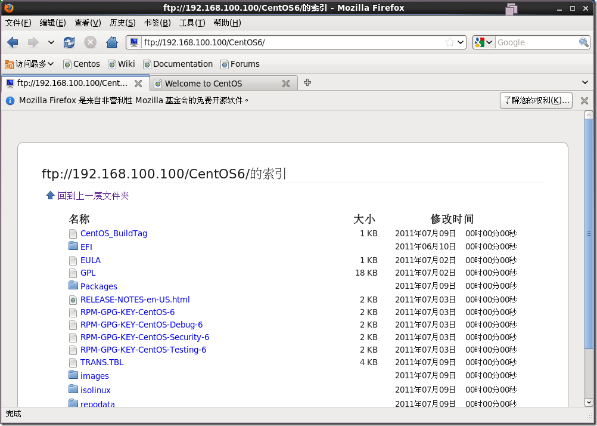This screenshot has height=426, width=597.
Task: Click the RELEASE-NOTES-en-US.html file icon
Action: (x=73, y=300)
